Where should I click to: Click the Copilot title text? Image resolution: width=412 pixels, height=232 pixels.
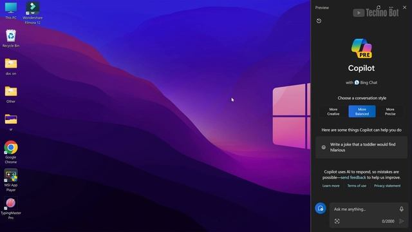click(362, 68)
